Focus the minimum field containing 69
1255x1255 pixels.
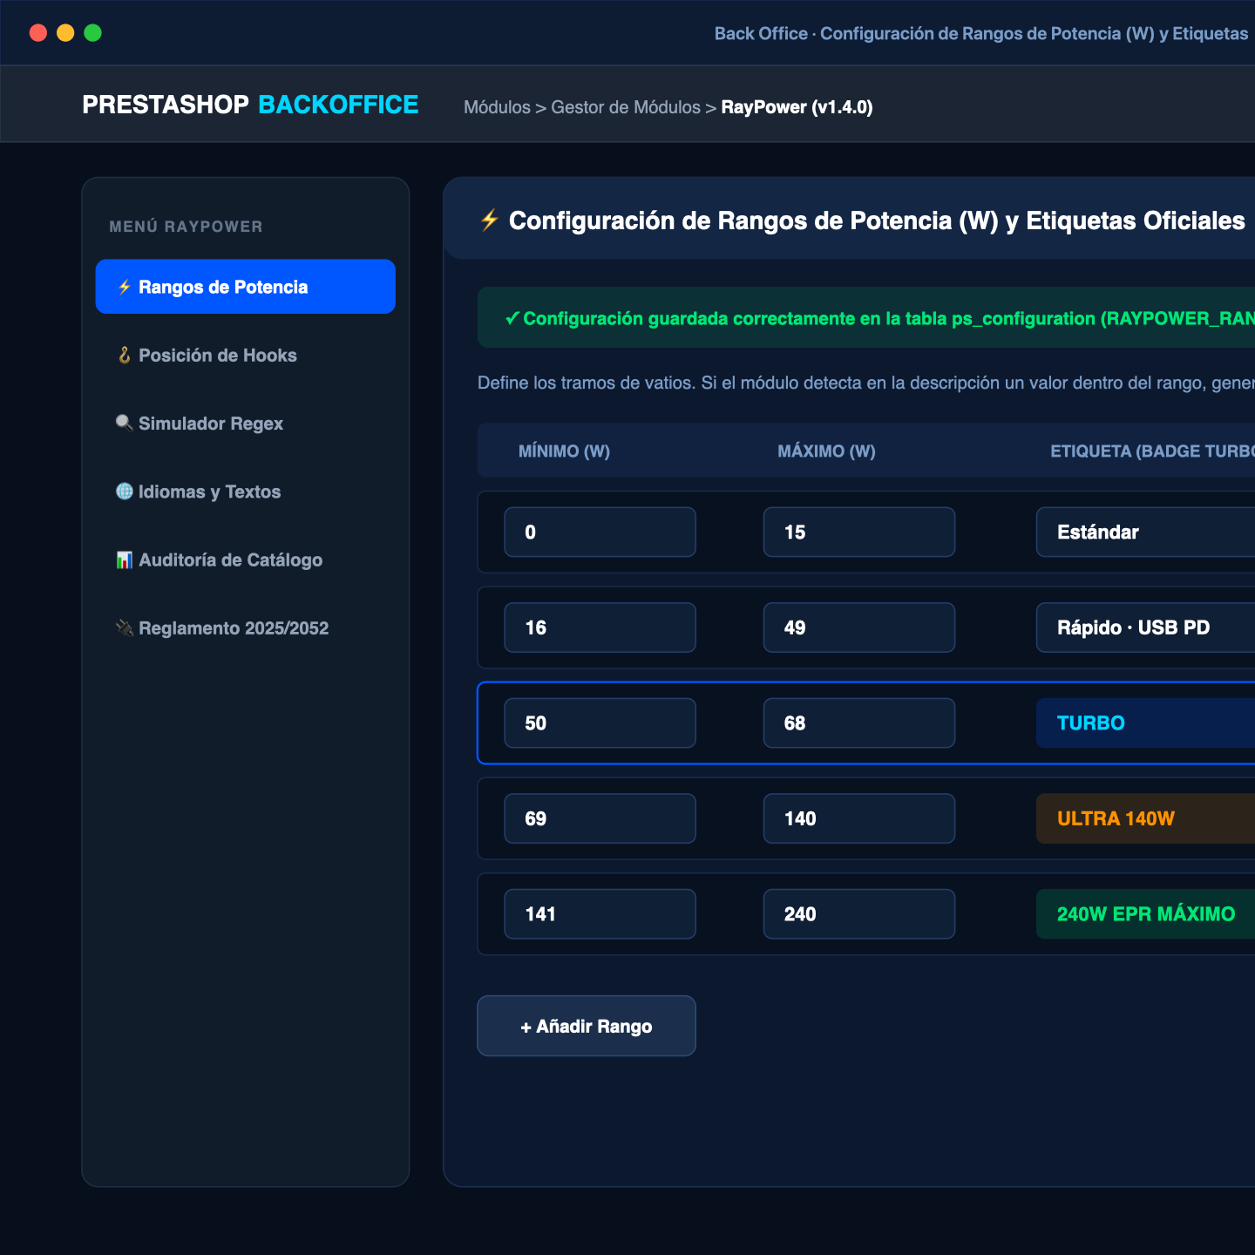[x=600, y=818]
